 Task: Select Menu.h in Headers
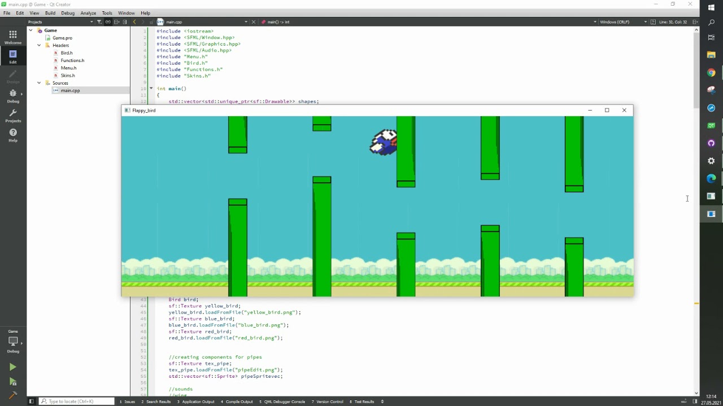[x=68, y=68]
